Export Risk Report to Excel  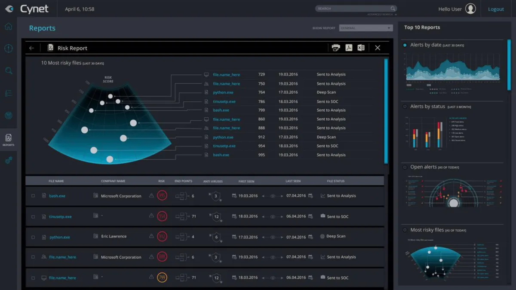coord(361,48)
